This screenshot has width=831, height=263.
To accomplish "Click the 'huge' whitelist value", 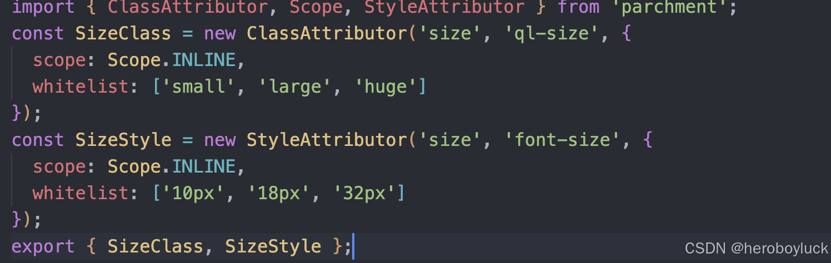I will coord(385,87).
